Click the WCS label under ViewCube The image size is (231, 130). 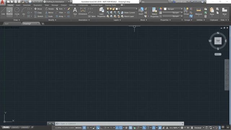(218, 54)
